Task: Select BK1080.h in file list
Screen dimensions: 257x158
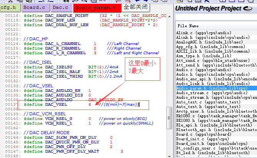Action: (x=216, y=120)
